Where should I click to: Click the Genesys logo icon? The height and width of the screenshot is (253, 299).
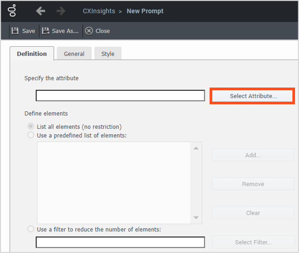[13, 11]
